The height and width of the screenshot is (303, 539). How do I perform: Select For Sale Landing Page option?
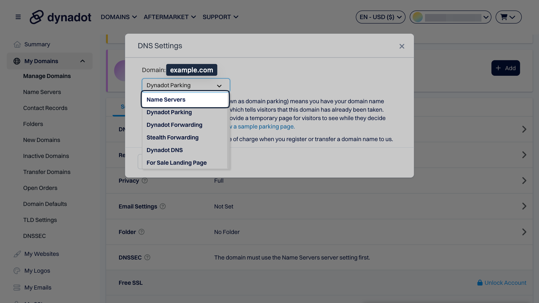coord(176,163)
